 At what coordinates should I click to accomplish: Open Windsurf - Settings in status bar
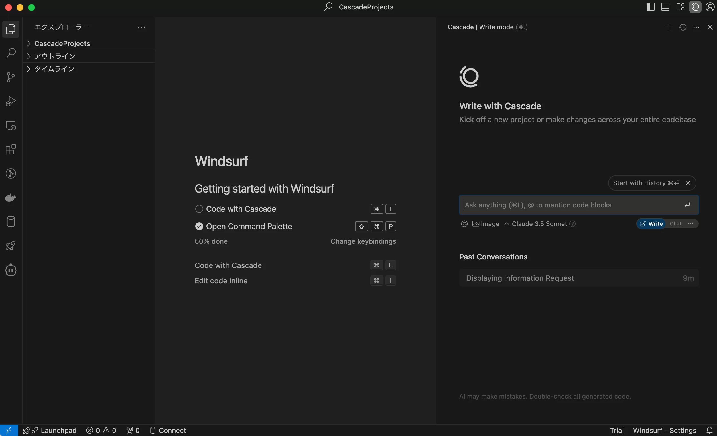(x=664, y=430)
